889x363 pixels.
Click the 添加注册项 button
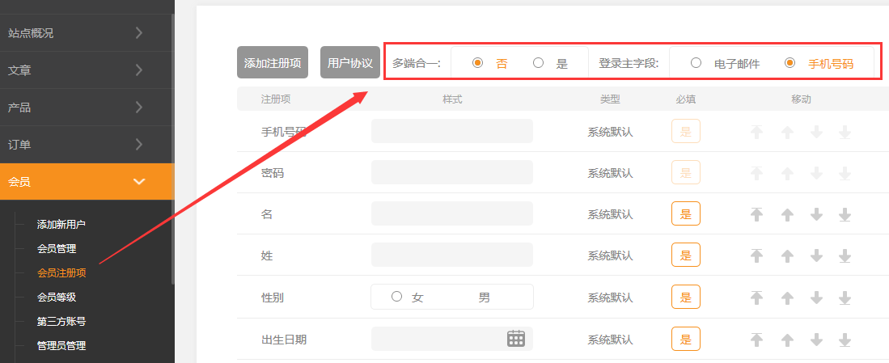[273, 63]
